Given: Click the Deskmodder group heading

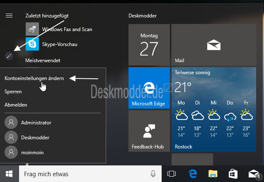Looking at the screenshot, I should 143,16.
